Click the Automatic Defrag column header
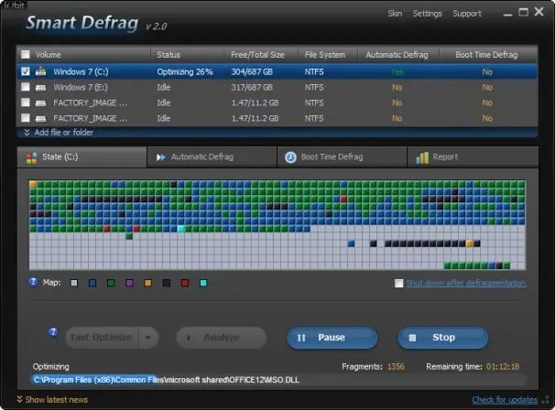Image resolution: width=555 pixels, height=410 pixels. point(397,55)
